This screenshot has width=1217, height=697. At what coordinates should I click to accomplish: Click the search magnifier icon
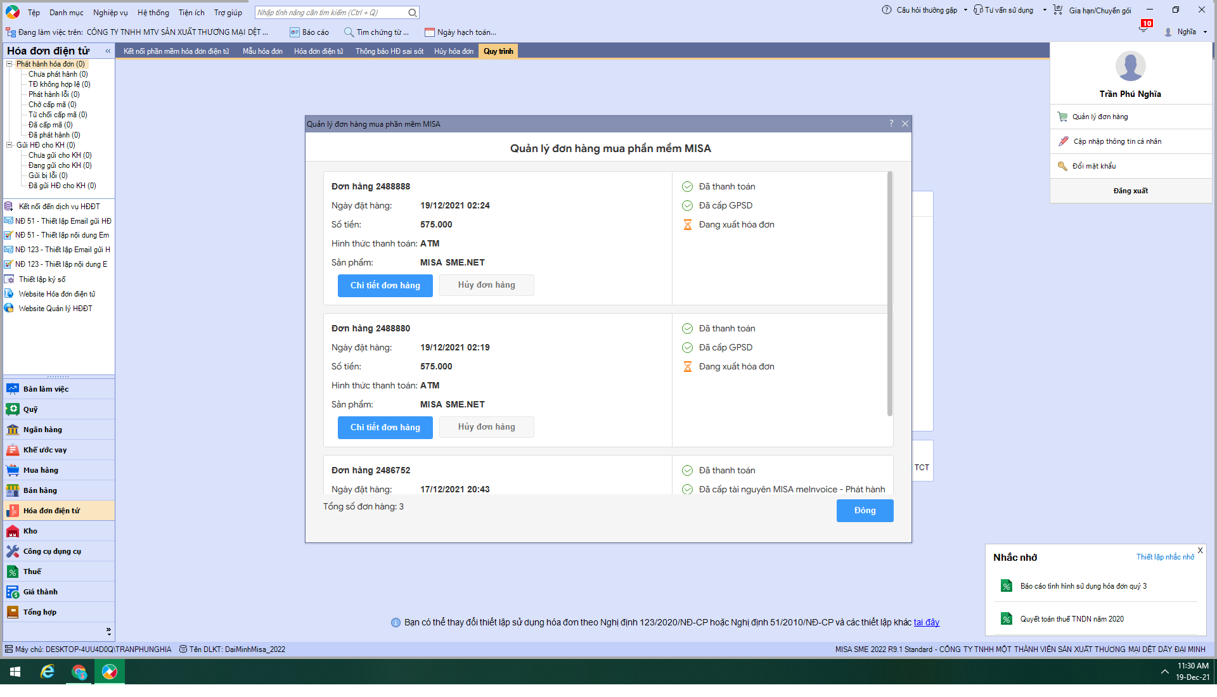point(413,13)
